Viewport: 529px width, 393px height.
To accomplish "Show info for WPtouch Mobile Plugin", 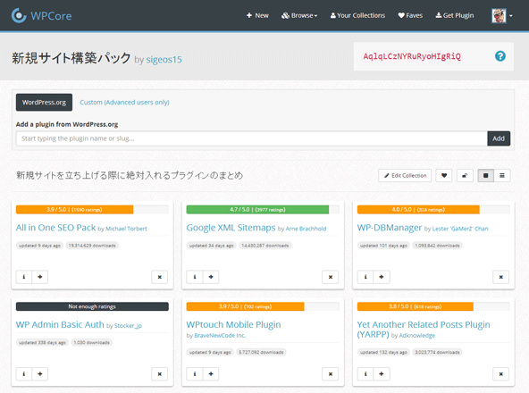I will (195, 373).
